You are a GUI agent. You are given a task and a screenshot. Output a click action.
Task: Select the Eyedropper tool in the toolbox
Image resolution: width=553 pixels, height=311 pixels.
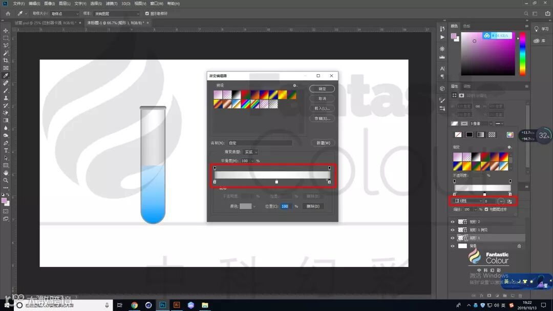[x=6, y=75]
